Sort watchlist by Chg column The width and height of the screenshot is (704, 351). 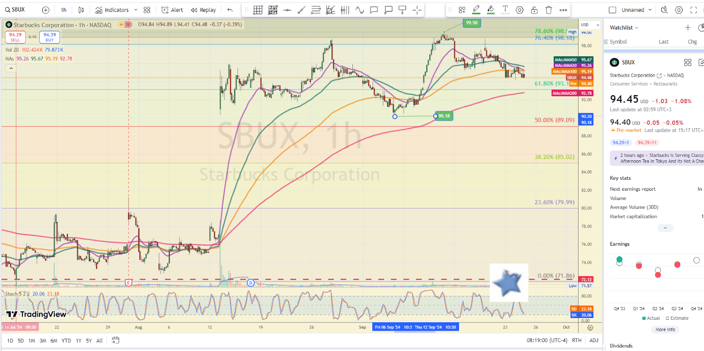(692, 42)
